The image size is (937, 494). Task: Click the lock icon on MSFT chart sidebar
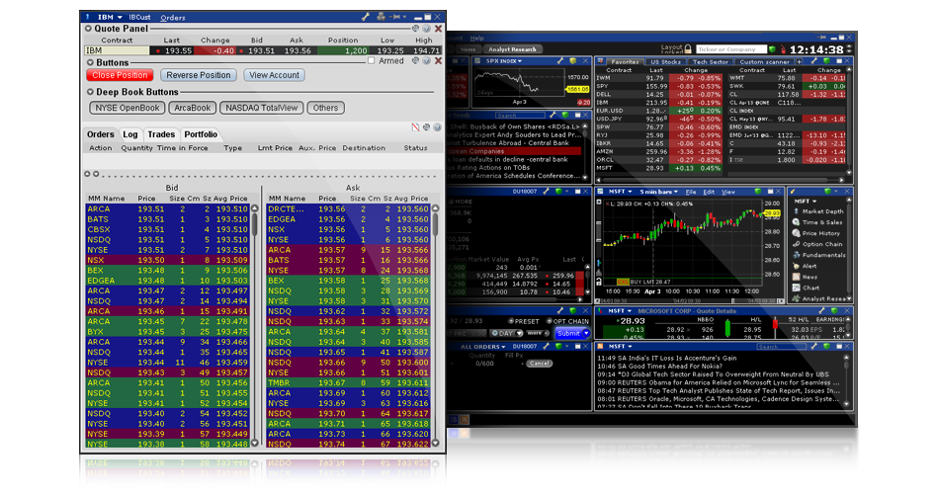tap(599, 281)
